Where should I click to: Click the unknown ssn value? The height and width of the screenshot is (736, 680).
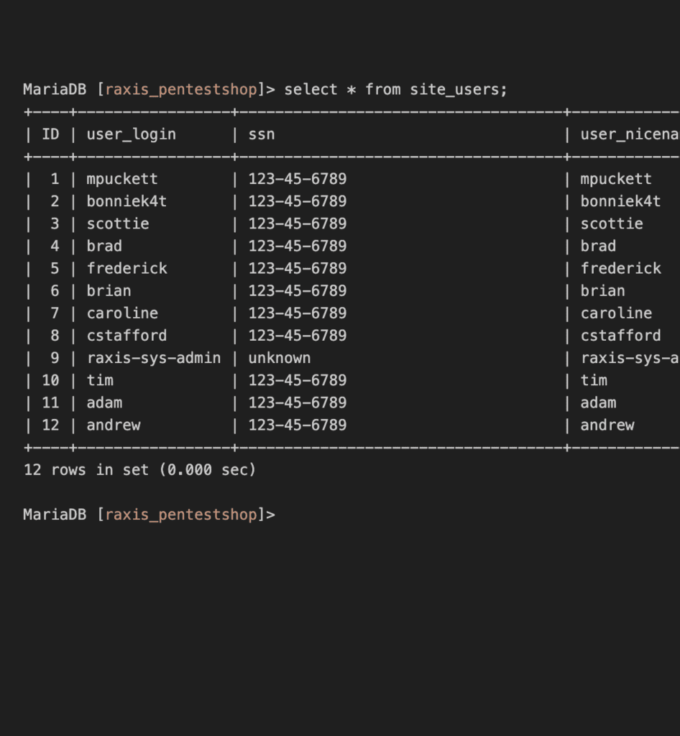279,358
